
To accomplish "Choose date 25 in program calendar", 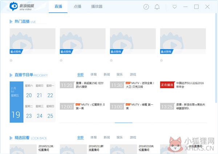I will [x=50, y=116].
